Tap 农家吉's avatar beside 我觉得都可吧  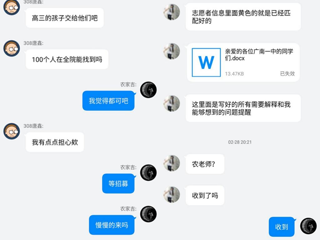tap(148, 90)
